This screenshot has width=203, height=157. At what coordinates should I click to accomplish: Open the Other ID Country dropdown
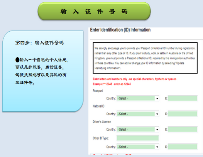pyautogui.click(x=138, y=147)
